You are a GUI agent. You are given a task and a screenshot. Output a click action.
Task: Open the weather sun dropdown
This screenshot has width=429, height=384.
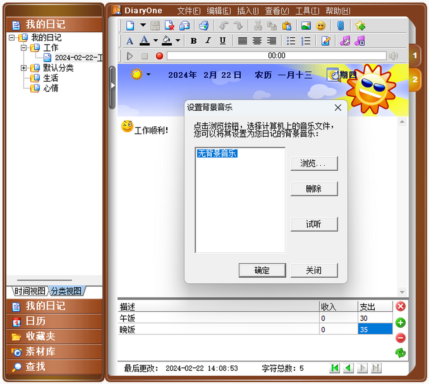pos(148,75)
